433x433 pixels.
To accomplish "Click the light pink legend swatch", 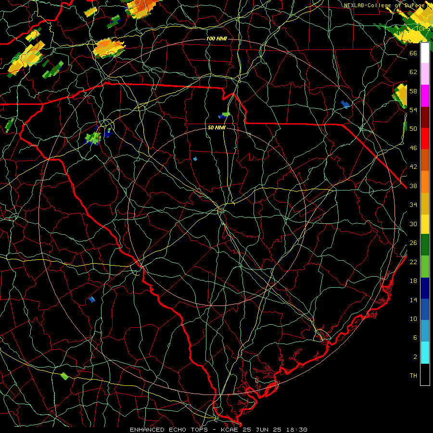I will pyautogui.click(x=425, y=74).
